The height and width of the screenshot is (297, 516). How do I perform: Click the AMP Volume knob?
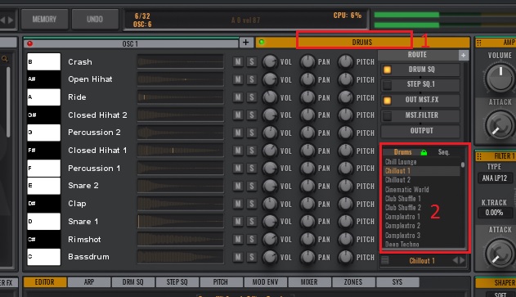[500, 79]
